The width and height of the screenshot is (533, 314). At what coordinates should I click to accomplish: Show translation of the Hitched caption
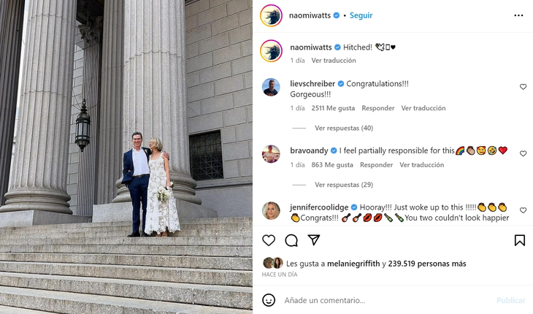click(334, 61)
